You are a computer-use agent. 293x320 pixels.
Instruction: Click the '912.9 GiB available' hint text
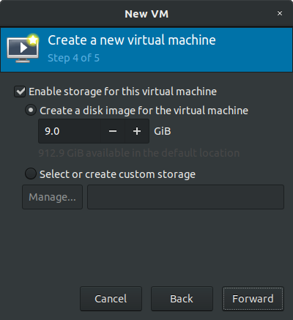(x=139, y=153)
